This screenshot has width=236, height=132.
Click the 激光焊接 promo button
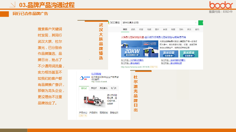(x=189, y=54)
